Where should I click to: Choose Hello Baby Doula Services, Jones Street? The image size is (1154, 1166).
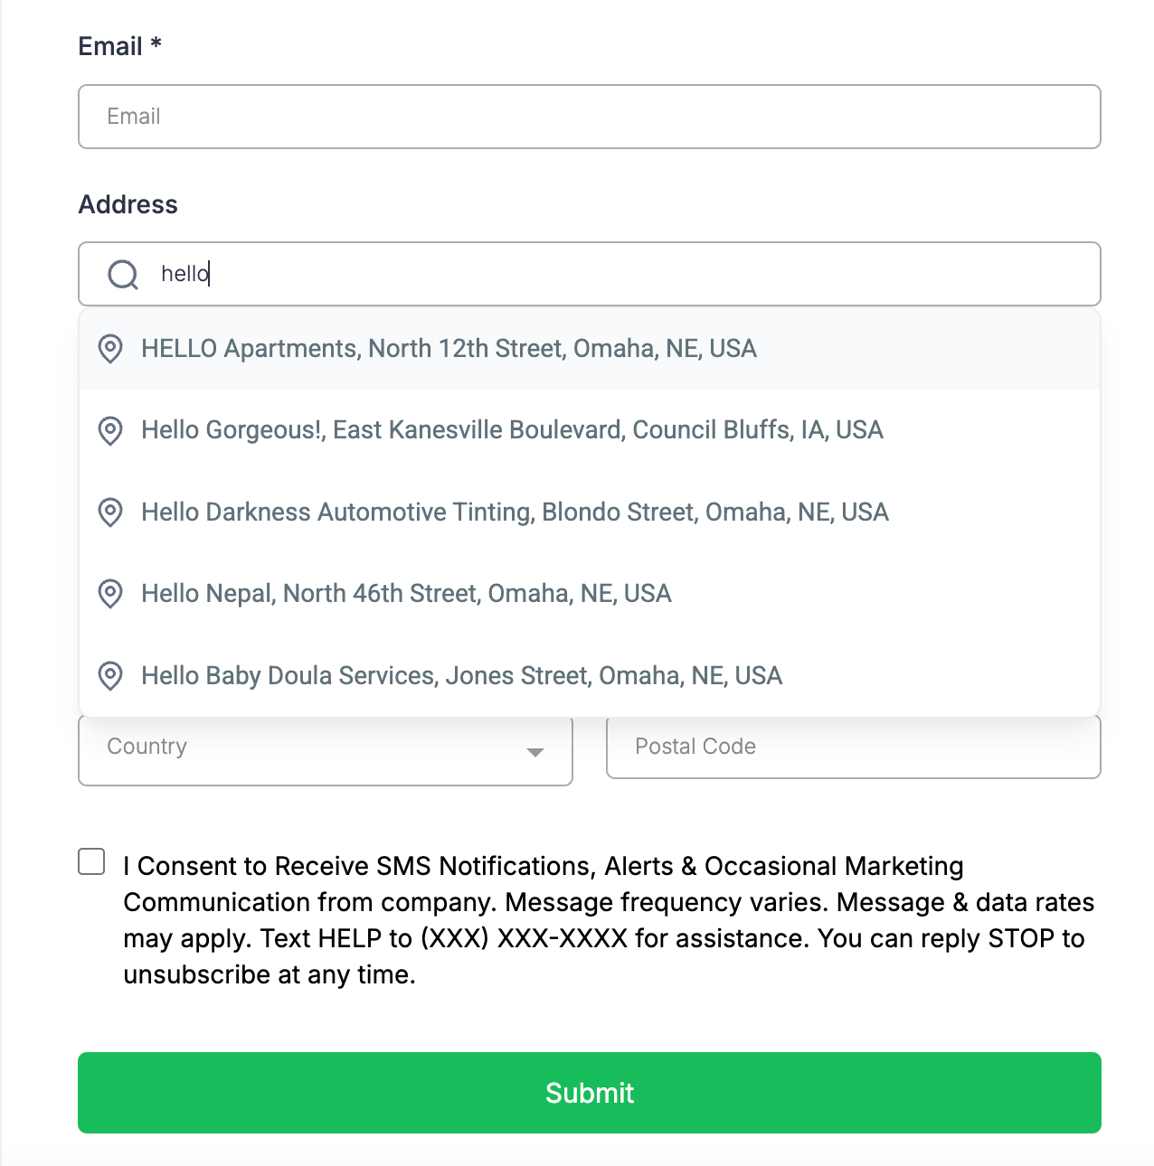pos(461,676)
